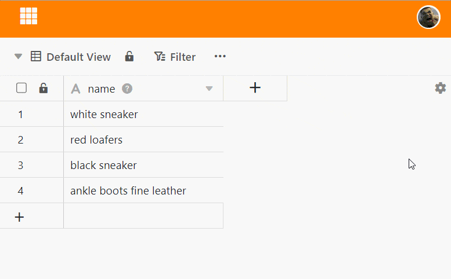The image size is (451, 279).
Task: Click the text type icon of name column
Action: point(75,89)
